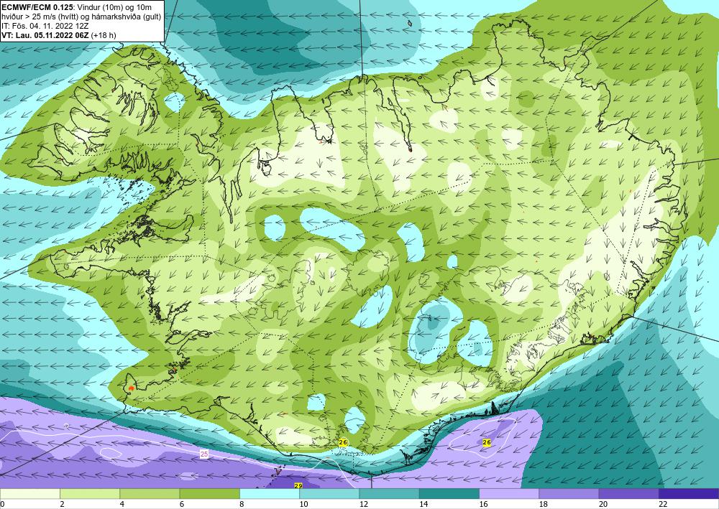Choose the 12–14 m/s legend swatch
Viewport: 719px width, 509px height.
389,494
